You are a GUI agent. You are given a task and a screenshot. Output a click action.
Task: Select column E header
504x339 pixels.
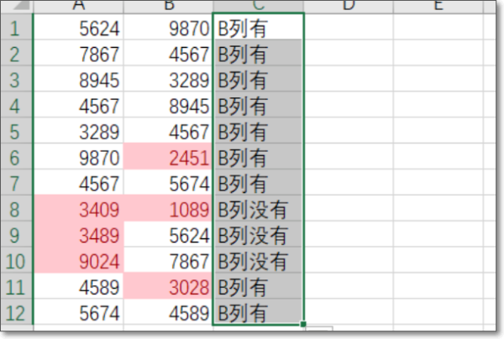[x=438, y=7]
